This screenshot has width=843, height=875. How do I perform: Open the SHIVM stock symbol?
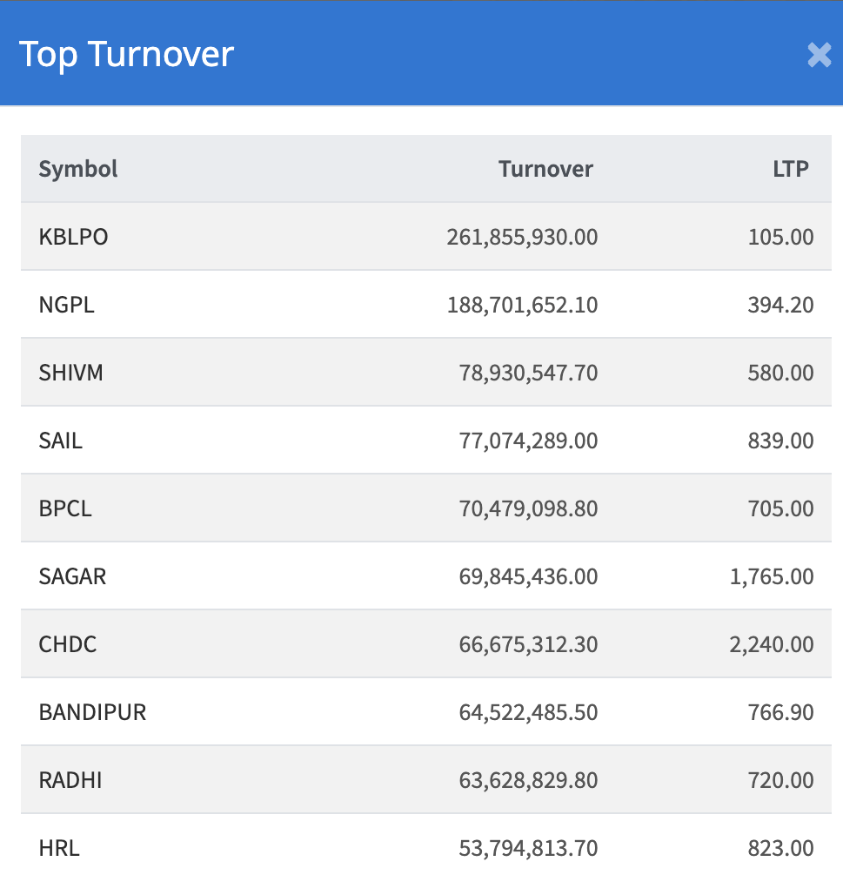click(x=71, y=373)
